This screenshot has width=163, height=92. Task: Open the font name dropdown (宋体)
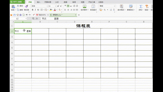click(47, 6)
